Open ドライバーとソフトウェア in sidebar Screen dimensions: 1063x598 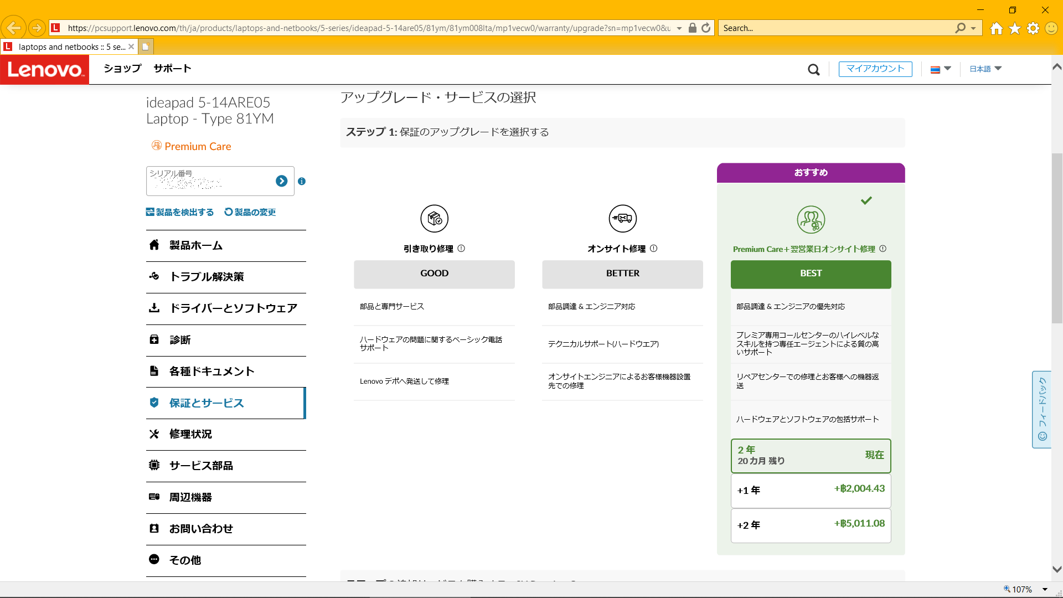tap(226, 308)
